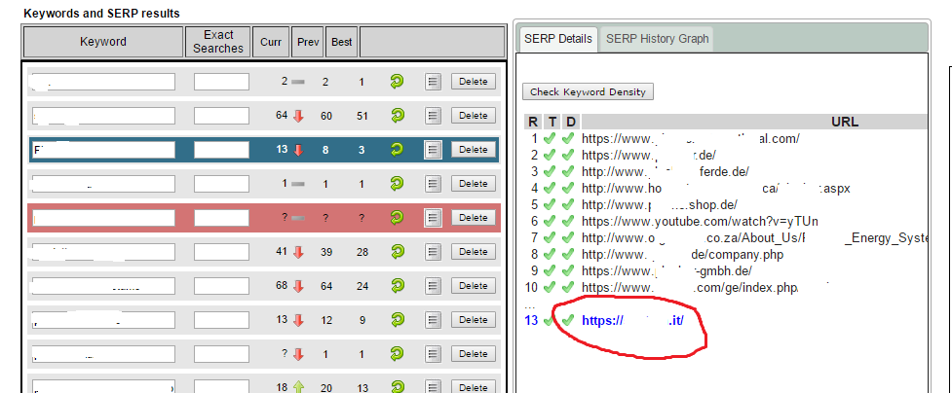The image size is (952, 393).
Task: Click the T column checkmark for result 5
Action: [x=551, y=205]
